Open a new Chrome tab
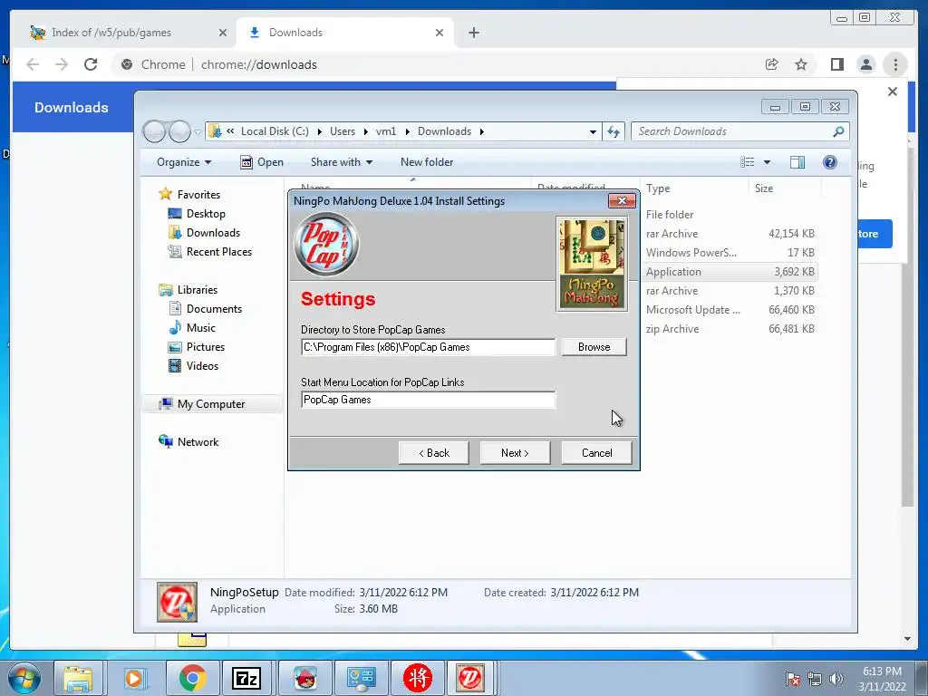The image size is (928, 696). pyautogui.click(x=473, y=33)
